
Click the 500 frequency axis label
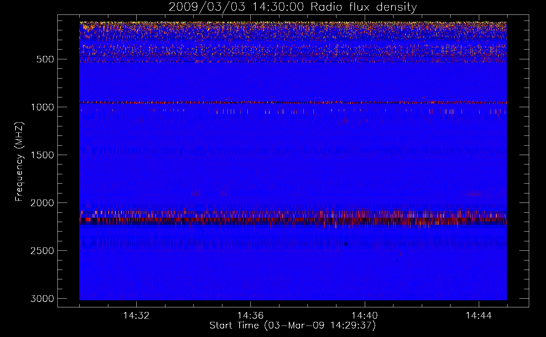pyautogui.click(x=45, y=59)
